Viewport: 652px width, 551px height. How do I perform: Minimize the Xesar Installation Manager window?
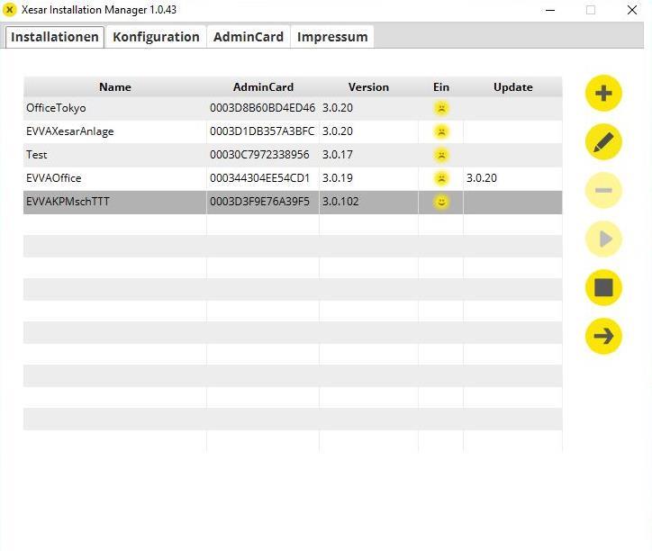pos(550,10)
